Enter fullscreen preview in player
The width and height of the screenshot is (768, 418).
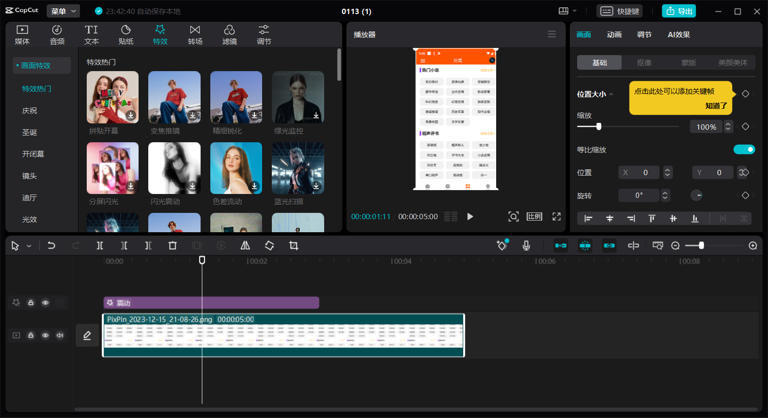pos(556,217)
